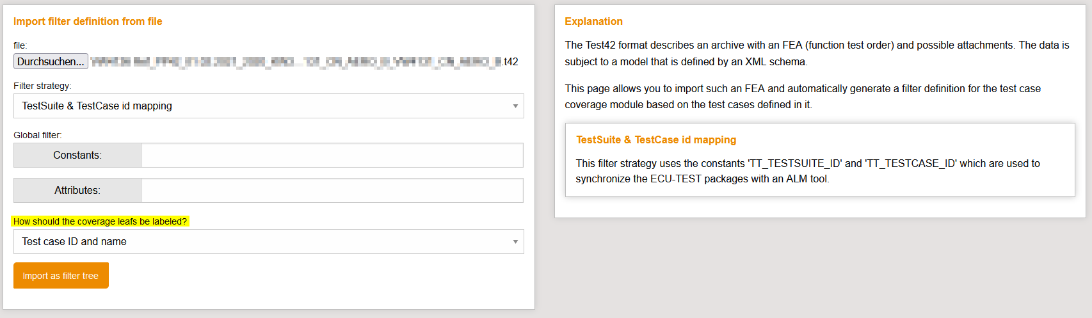The width and height of the screenshot is (1092, 318).
Task: Click the Explanation panel heading
Action: pyautogui.click(x=593, y=22)
